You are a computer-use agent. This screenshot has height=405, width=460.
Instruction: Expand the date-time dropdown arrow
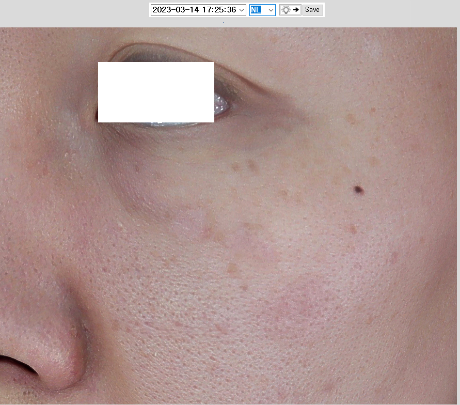click(x=242, y=10)
